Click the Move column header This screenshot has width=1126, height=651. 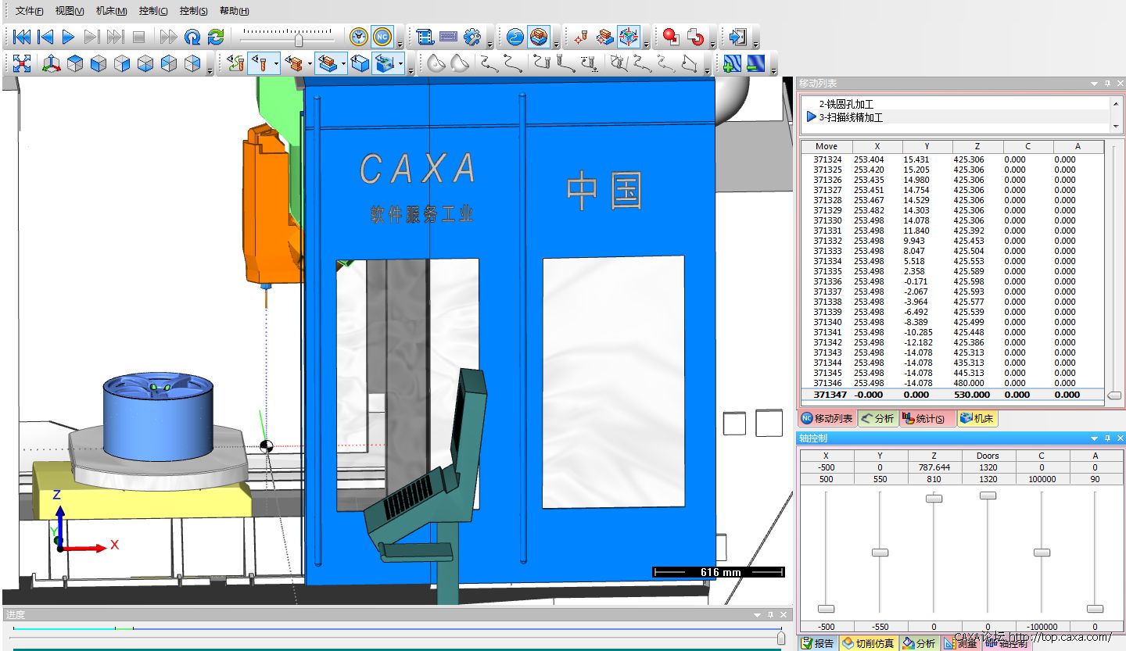[827, 146]
